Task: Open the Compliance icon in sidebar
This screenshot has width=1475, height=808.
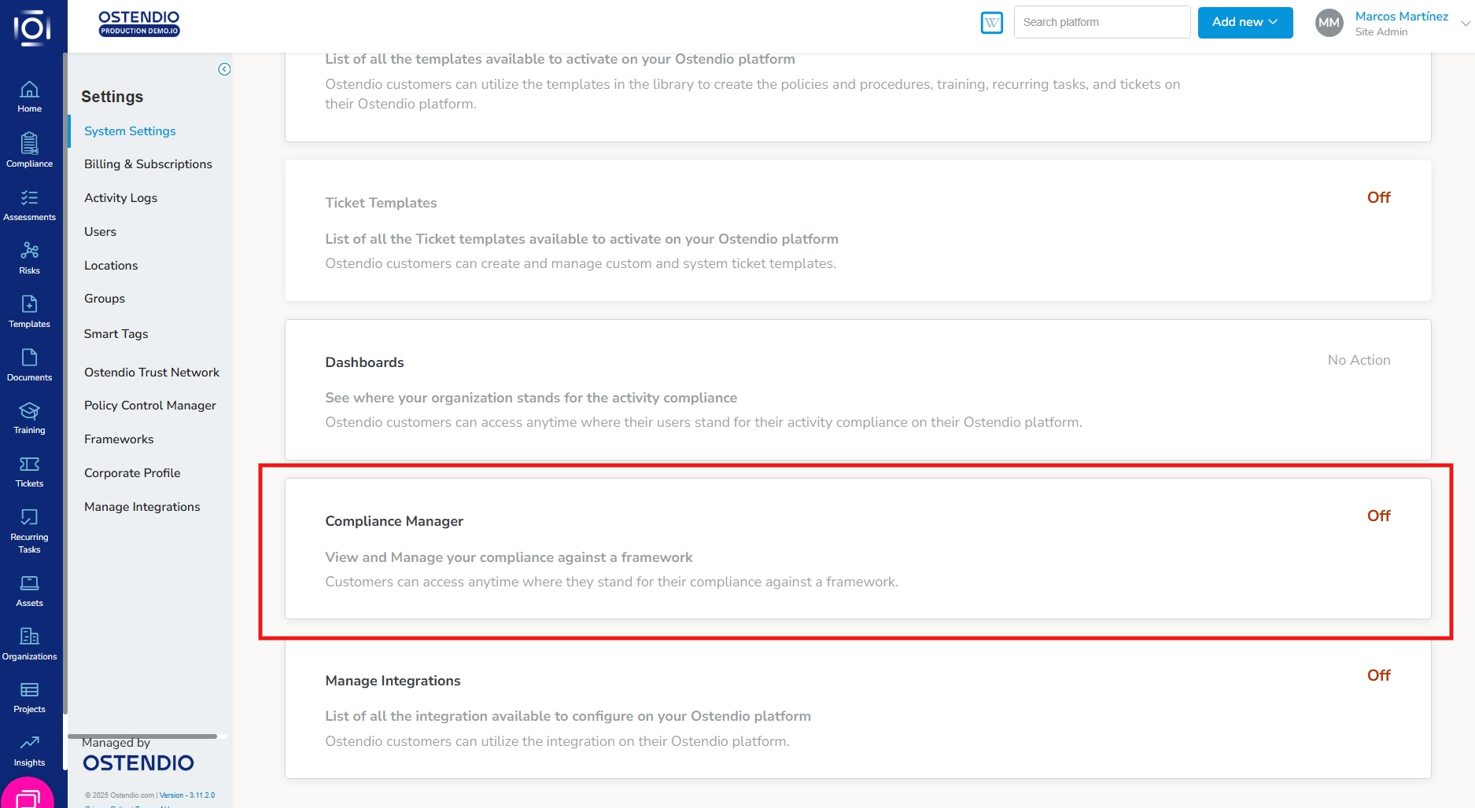Action: click(x=29, y=149)
